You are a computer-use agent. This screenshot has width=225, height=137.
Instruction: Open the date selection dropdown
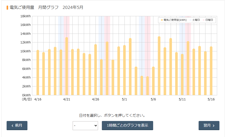click(85, 126)
